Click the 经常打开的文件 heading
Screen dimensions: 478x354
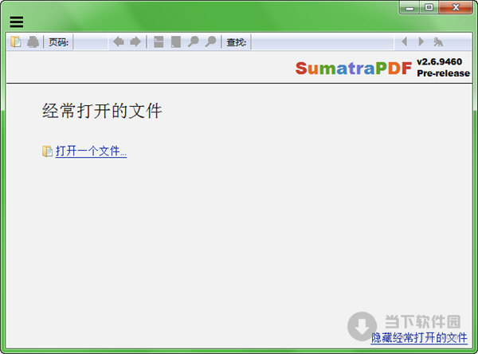(102, 111)
